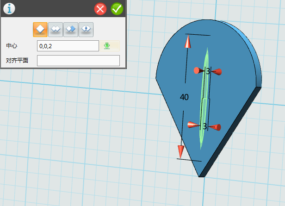The height and width of the screenshot is (206, 285).
Task: Click the right red handle of upper 3
Action: coord(217,72)
